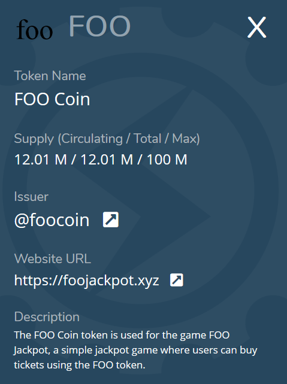
Task: Click the middle 12.01 M total value
Action: (x=107, y=160)
